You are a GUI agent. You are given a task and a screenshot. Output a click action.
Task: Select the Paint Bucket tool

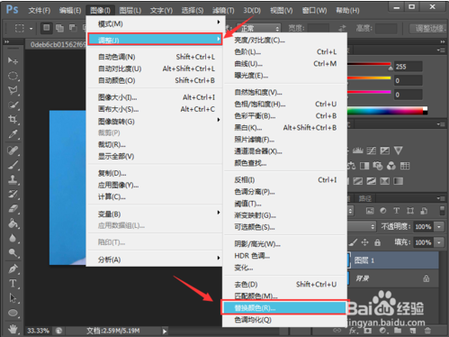click(13, 223)
